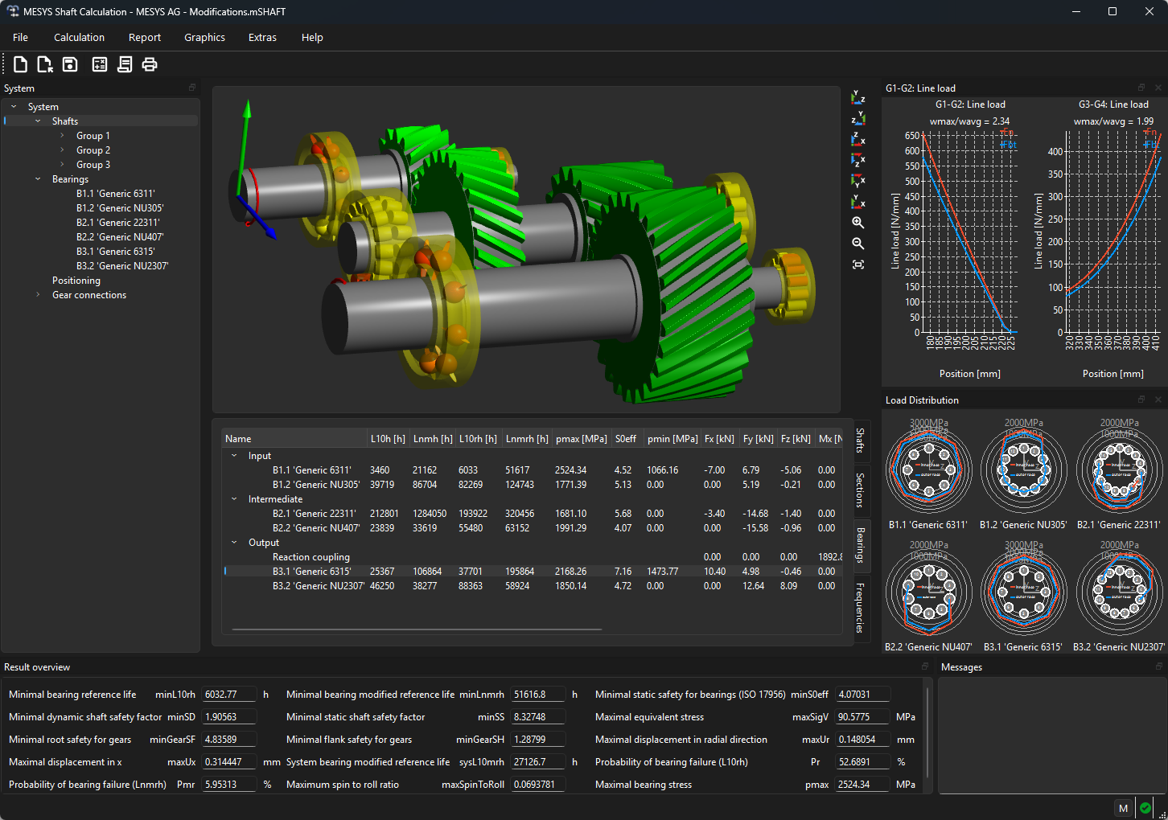Click the Print icon in the toolbar

[x=150, y=65]
